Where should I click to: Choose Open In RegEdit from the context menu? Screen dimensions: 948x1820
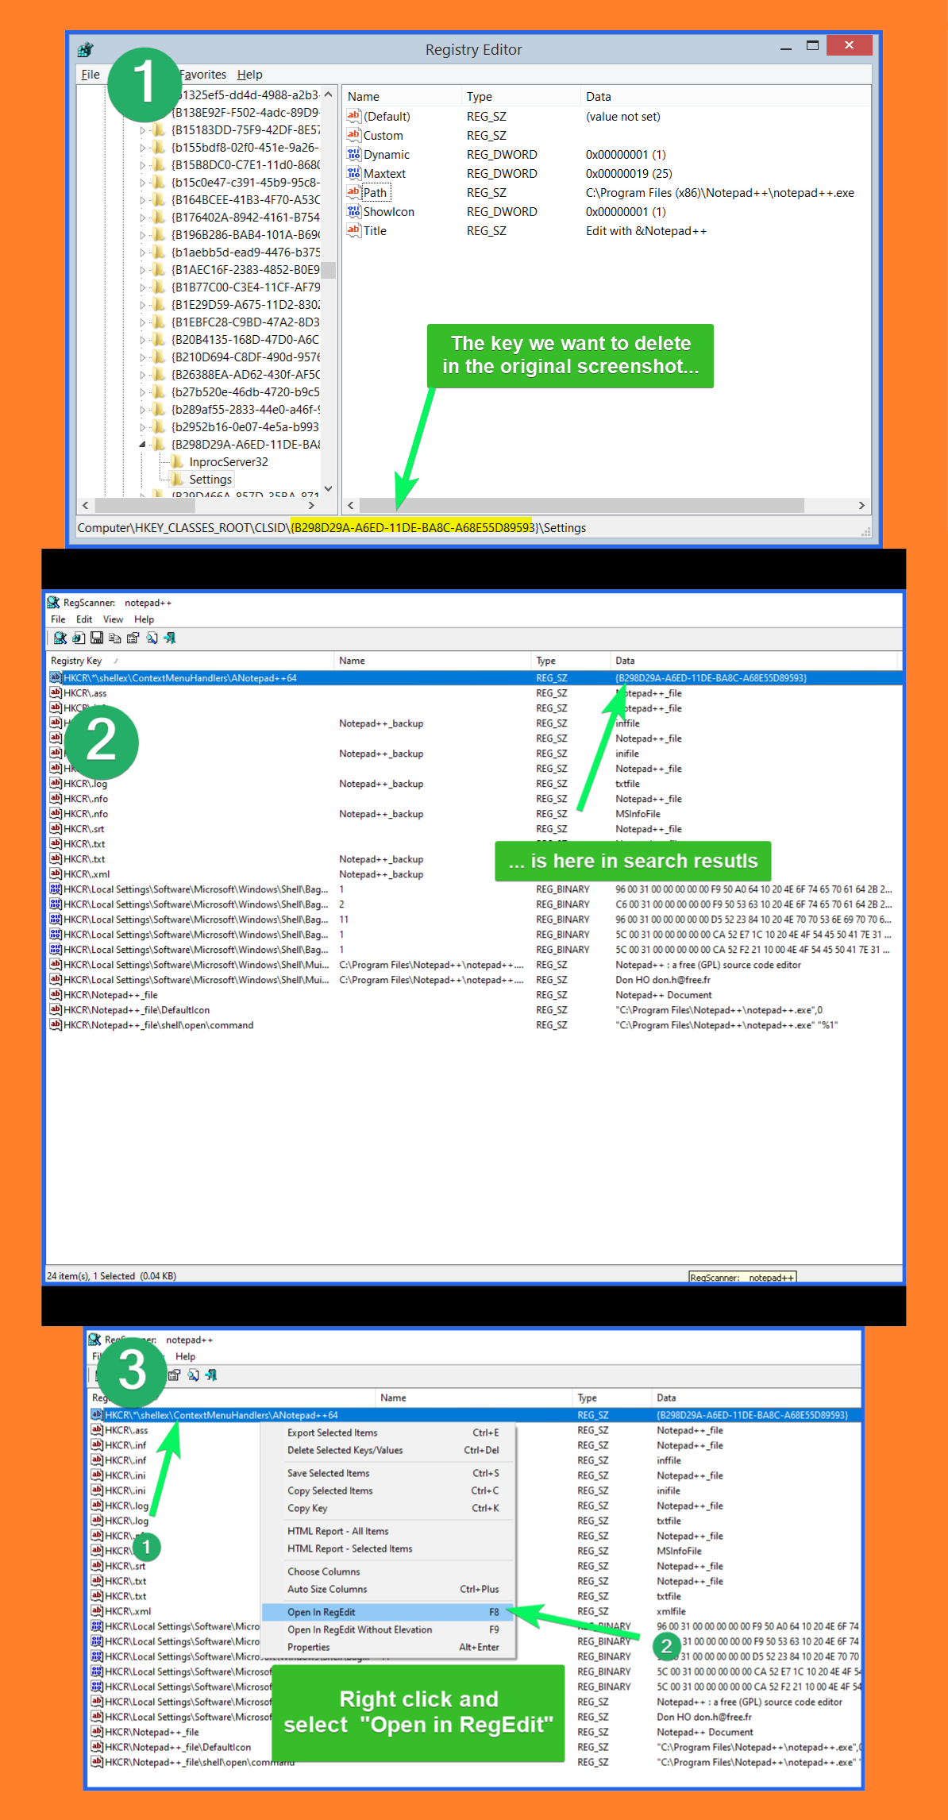(389, 1612)
